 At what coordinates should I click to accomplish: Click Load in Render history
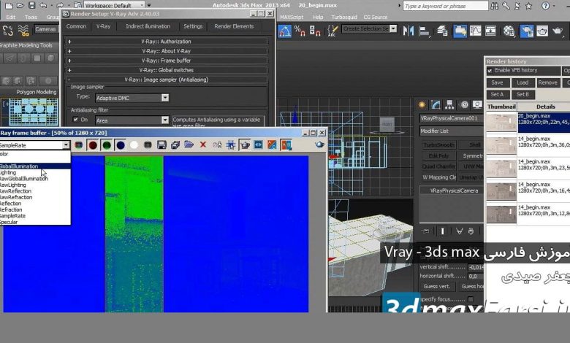tap(522, 82)
